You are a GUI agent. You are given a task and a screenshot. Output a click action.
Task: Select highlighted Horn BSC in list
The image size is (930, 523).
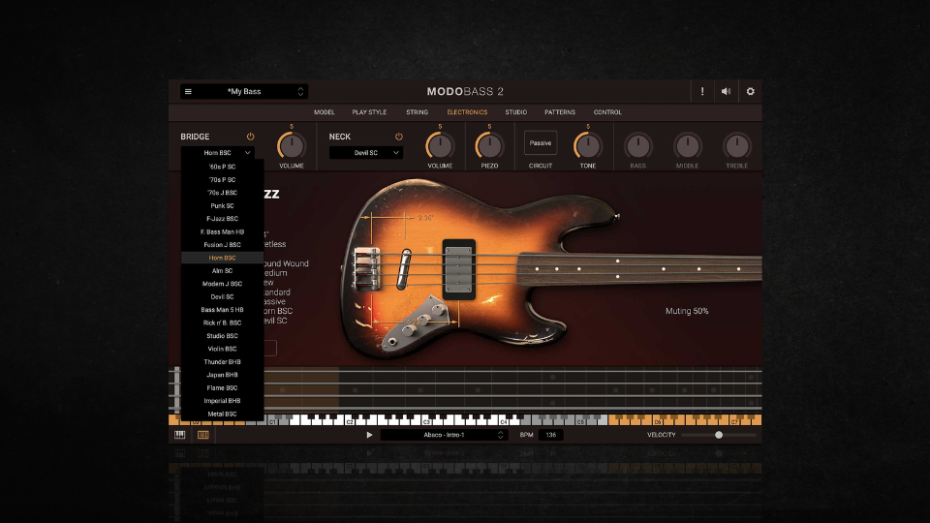point(222,258)
